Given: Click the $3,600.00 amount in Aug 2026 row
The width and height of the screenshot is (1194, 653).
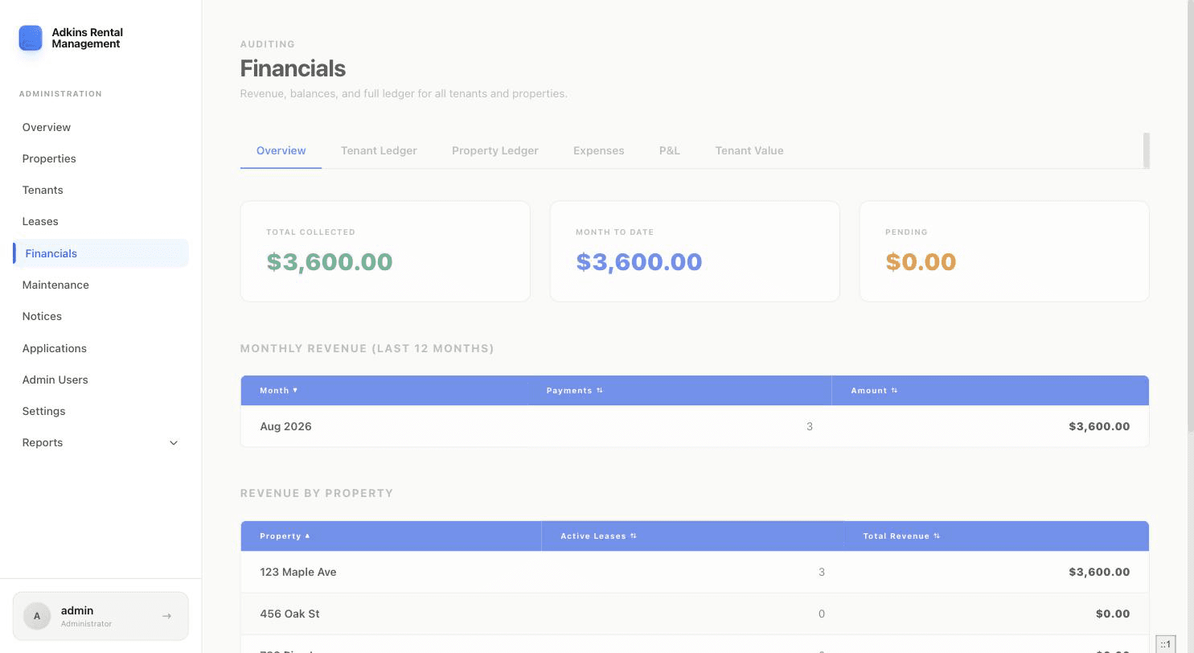Looking at the screenshot, I should click(x=1099, y=427).
